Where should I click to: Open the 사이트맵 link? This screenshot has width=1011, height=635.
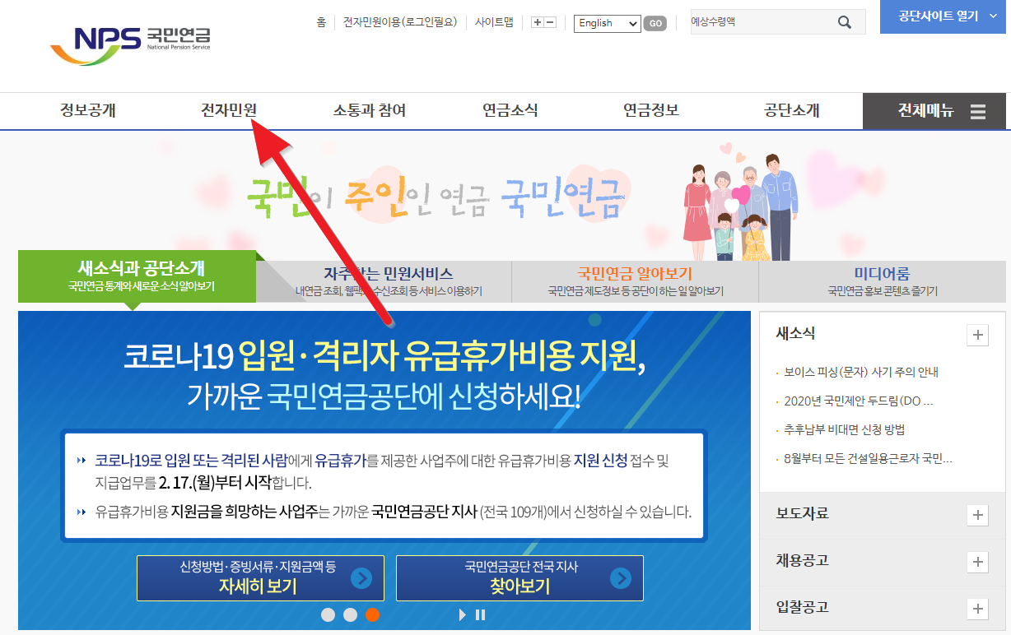[494, 23]
